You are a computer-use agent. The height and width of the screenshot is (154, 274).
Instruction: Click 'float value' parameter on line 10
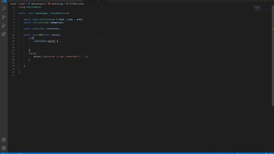pyautogui.click(x=51, y=35)
